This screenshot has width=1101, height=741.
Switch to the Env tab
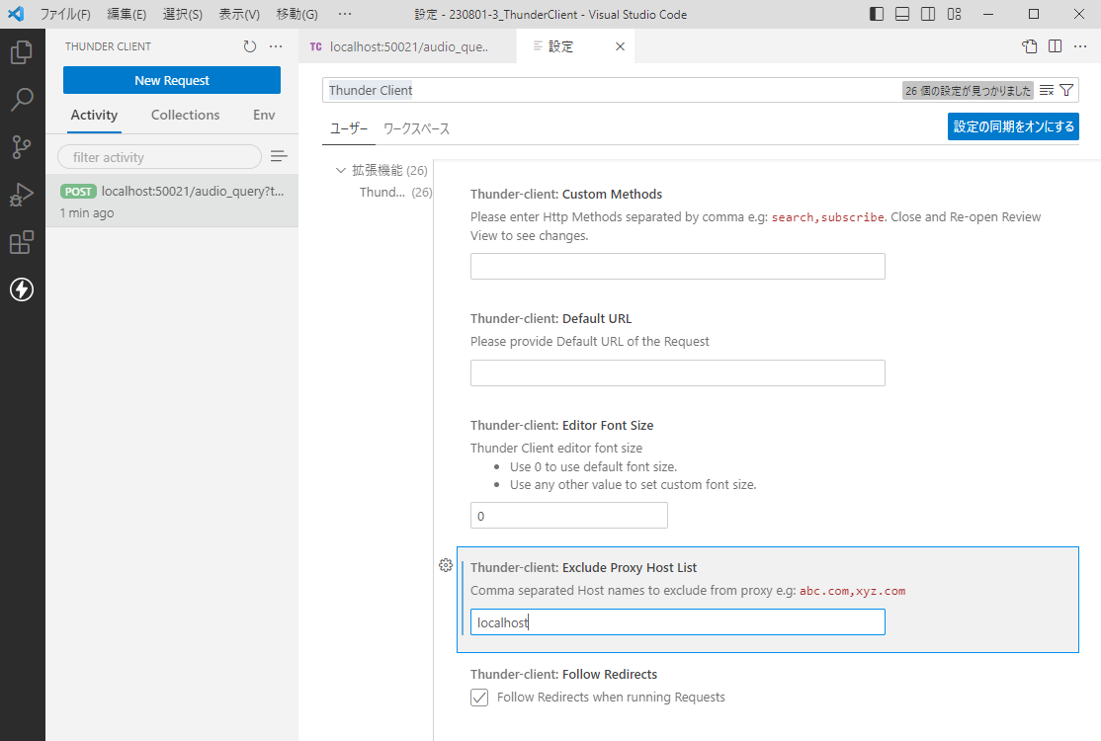(264, 115)
